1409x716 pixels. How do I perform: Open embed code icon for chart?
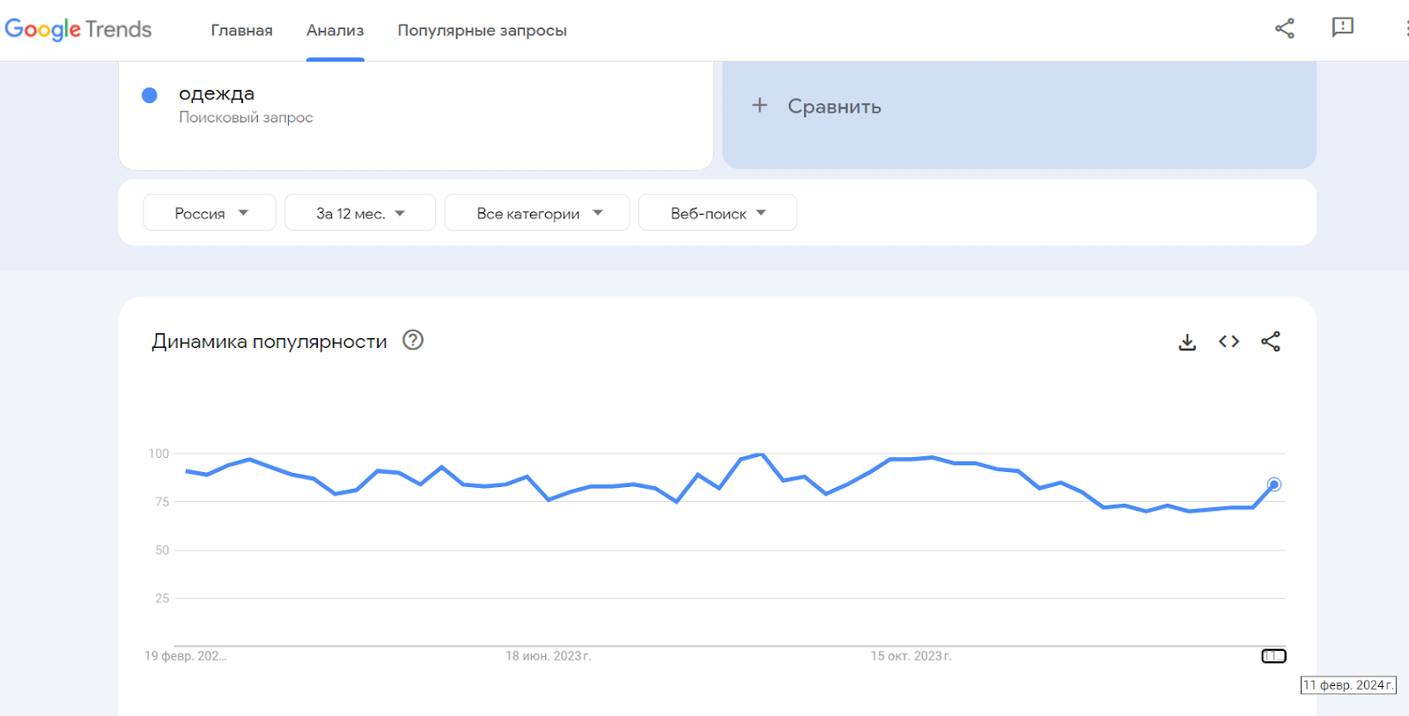[1228, 342]
